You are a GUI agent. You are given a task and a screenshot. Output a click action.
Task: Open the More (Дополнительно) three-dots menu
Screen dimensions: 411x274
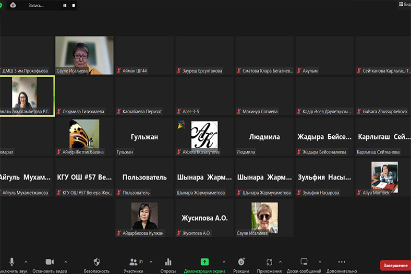[342, 262]
